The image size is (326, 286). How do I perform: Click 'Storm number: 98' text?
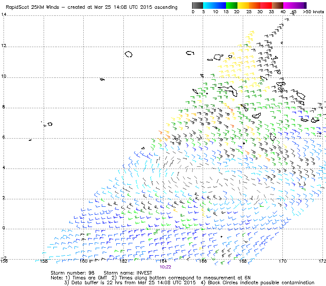[x=72, y=273]
